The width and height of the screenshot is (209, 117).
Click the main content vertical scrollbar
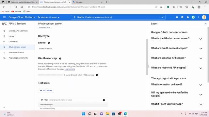pyautogui.click(x=147, y=57)
